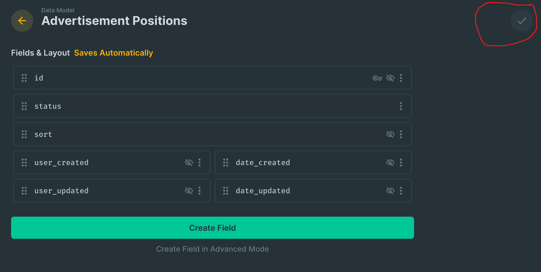Open the options menu for the date_updated field
The height and width of the screenshot is (272, 541).
[x=401, y=190]
